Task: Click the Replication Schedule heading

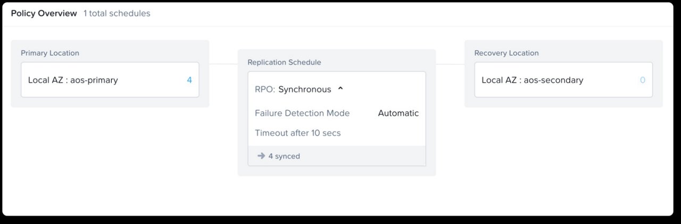Action: click(284, 62)
